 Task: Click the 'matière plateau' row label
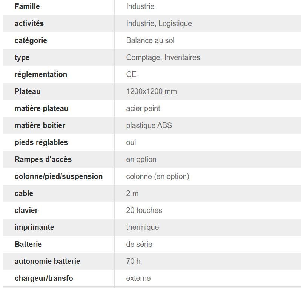(x=41, y=108)
